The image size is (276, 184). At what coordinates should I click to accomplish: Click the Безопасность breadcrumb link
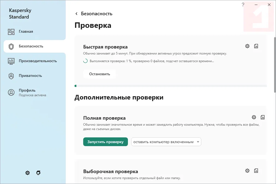[97, 14]
